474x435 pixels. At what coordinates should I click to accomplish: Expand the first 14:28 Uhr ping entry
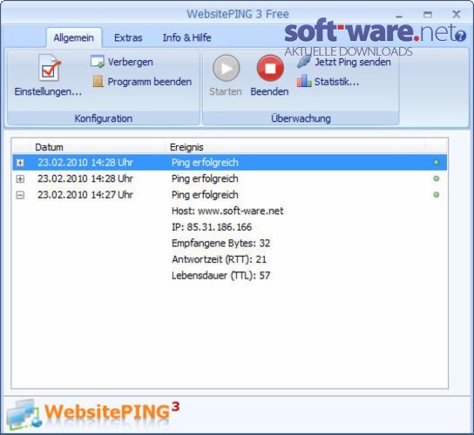point(20,163)
